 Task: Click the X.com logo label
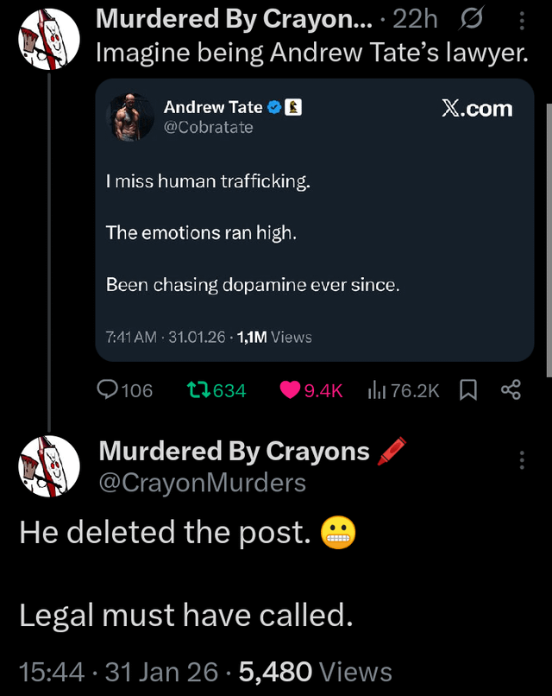click(476, 109)
